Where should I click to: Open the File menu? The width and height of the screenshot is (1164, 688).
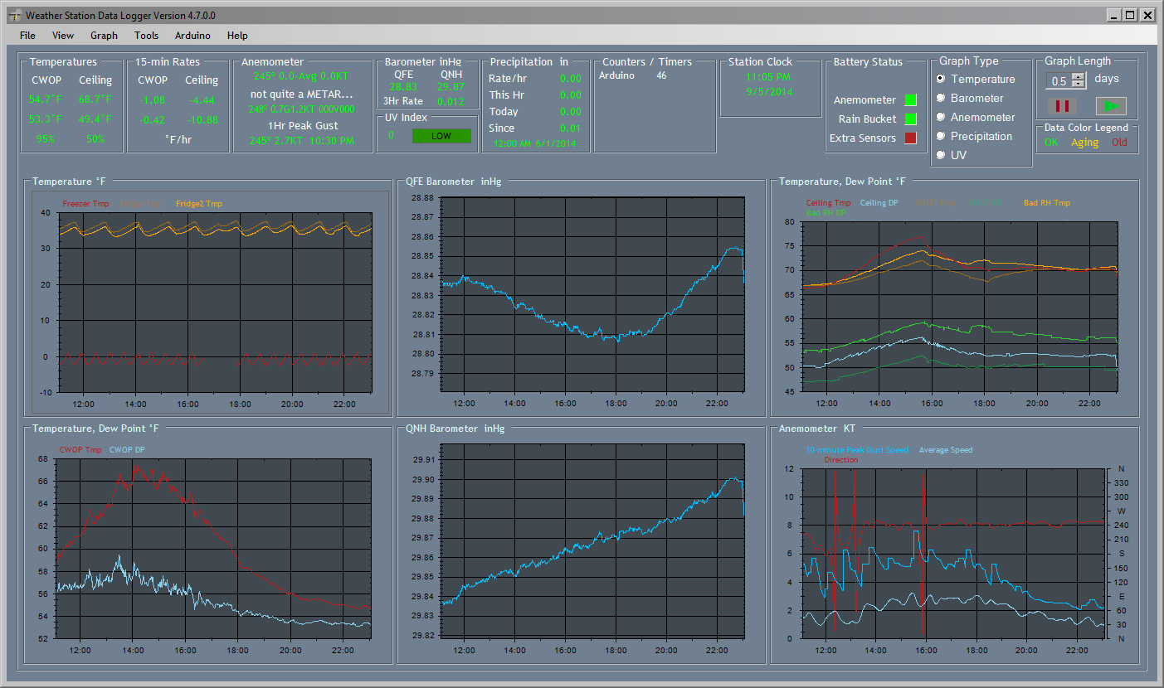27,36
